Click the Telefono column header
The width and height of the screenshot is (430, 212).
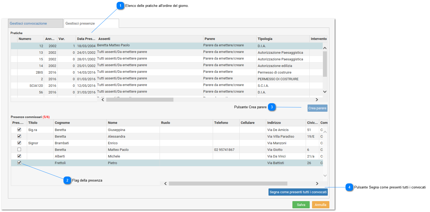coord(226,123)
